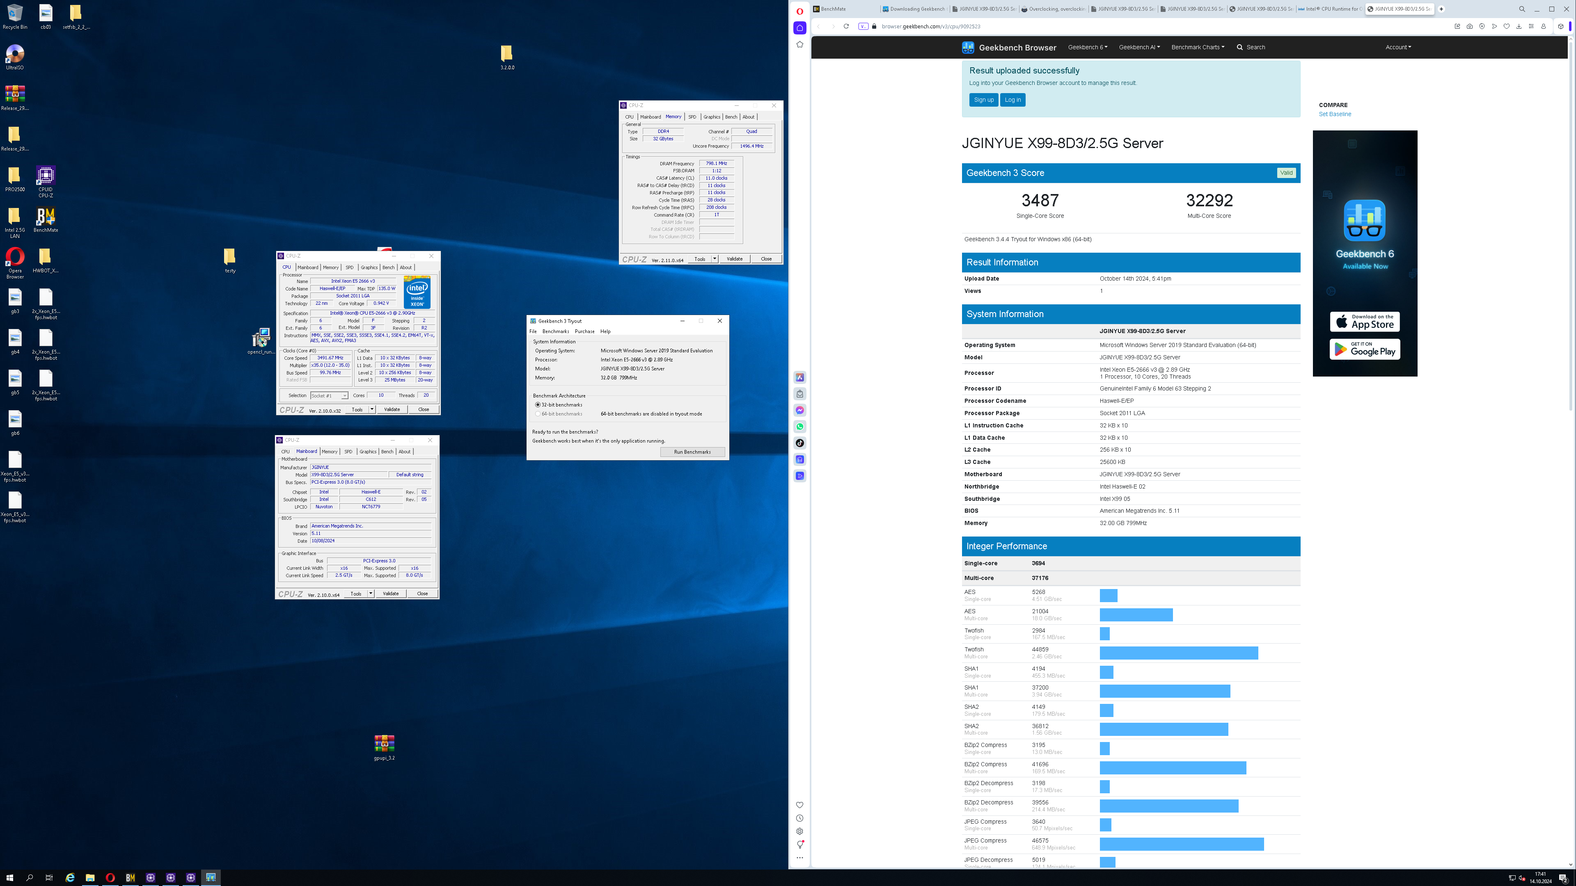The image size is (1576, 886).
Task: Expand Tools dropdown arrow in CPU-Z Mainboard window
Action: (371, 593)
